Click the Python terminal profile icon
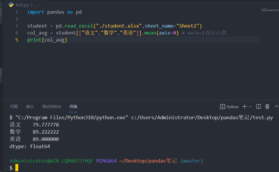Screen dimensions: 279x172 click(x=223, y=107)
